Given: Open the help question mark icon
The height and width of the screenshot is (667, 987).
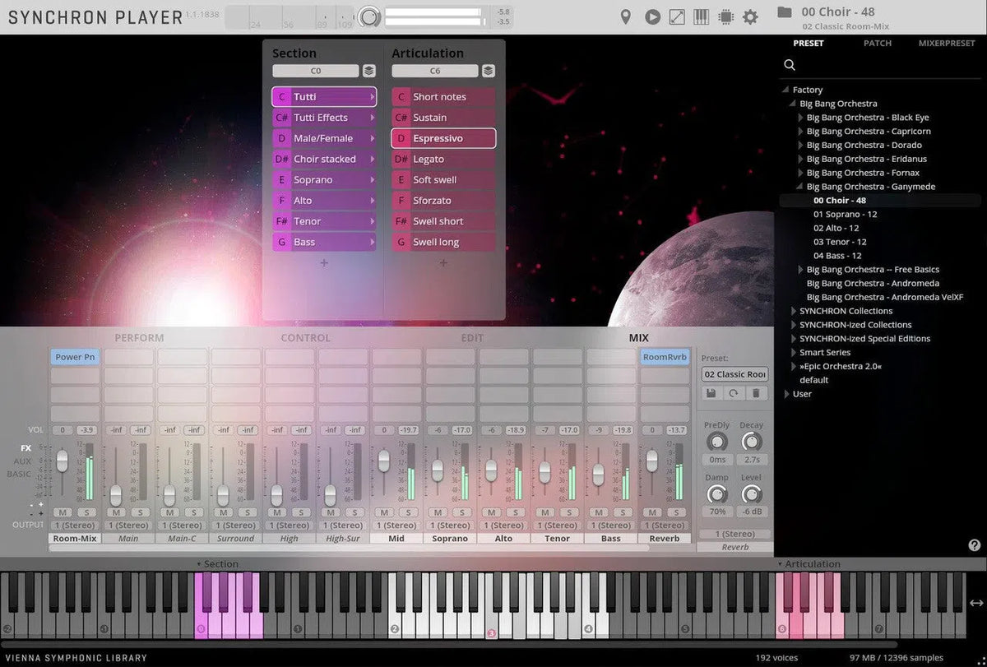Looking at the screenshot, I should point(975,545).
